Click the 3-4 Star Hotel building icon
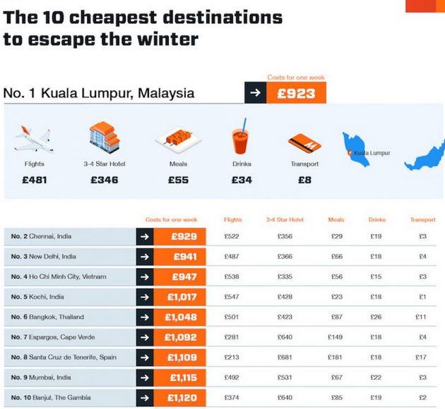Viewport: 445px width, 409px height. pyautogui.click(x=105, y=138)
